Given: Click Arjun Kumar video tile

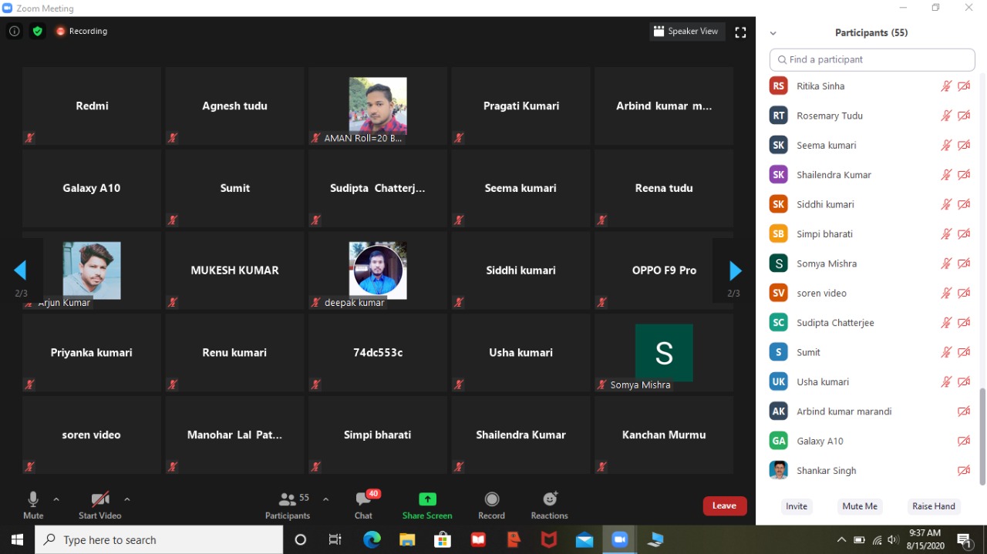Looking at the screenshot, I should pos(92,270).
